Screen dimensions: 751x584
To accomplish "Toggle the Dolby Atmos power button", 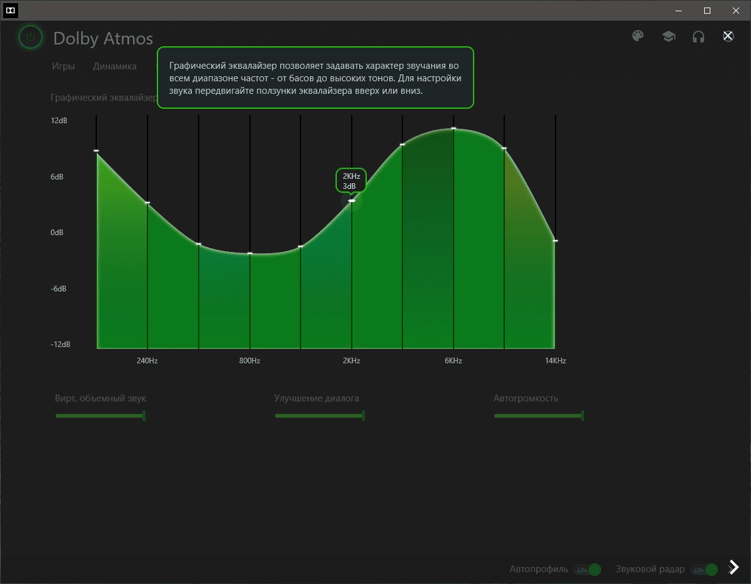I will pyautogui.click(x=30, y=38).
